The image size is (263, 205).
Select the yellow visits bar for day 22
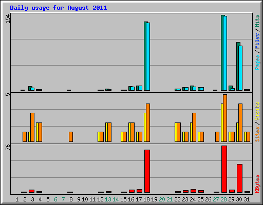click(x=176, y=132)
